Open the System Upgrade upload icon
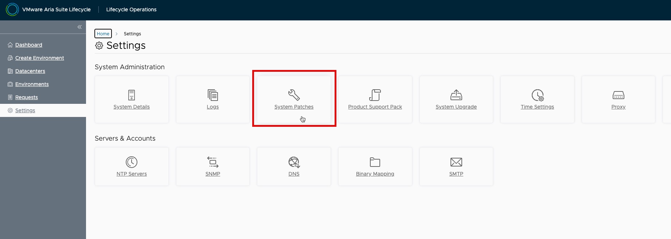 point(456,95)
